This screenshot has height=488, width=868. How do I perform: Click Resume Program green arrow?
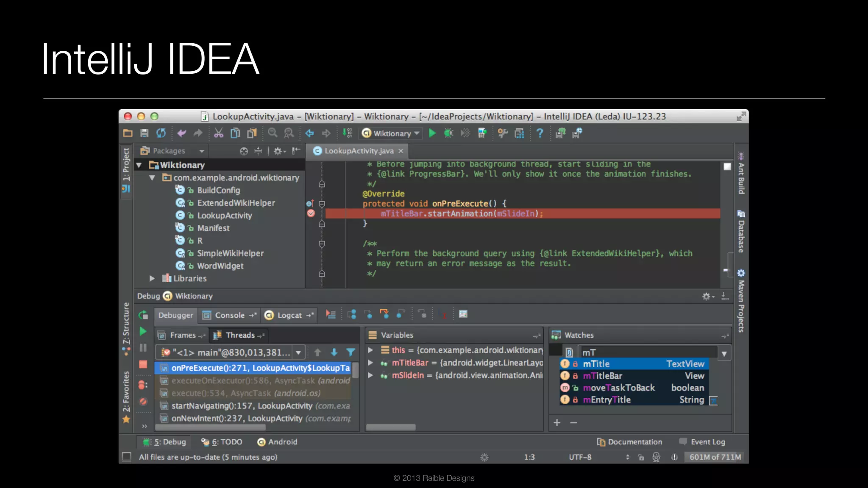[143, 331]
